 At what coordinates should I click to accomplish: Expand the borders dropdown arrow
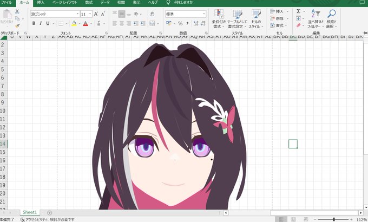pyautogui.click(x=67, y=24)
